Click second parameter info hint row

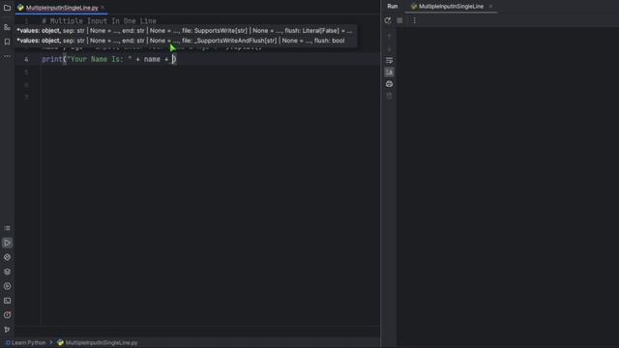(x=181, y=41)
